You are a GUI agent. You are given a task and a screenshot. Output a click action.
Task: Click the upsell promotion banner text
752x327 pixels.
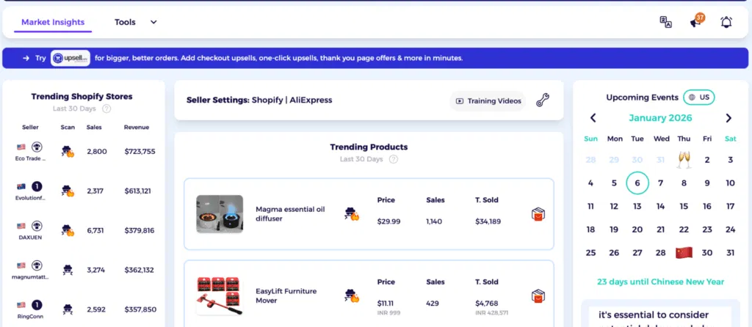pyautogui.click(x=278, y=59)
